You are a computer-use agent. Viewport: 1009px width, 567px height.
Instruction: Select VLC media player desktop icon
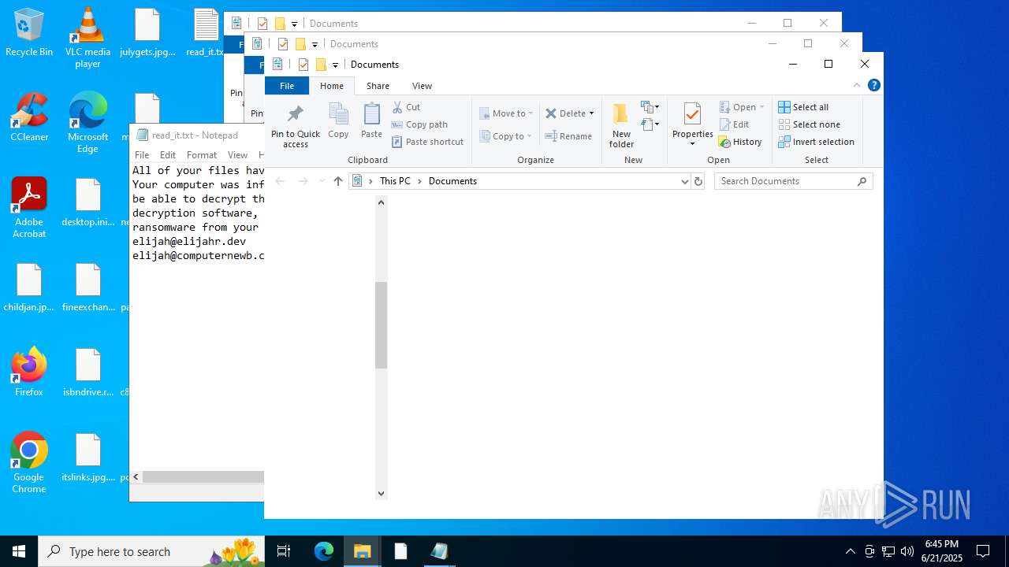tap(87, 37)
